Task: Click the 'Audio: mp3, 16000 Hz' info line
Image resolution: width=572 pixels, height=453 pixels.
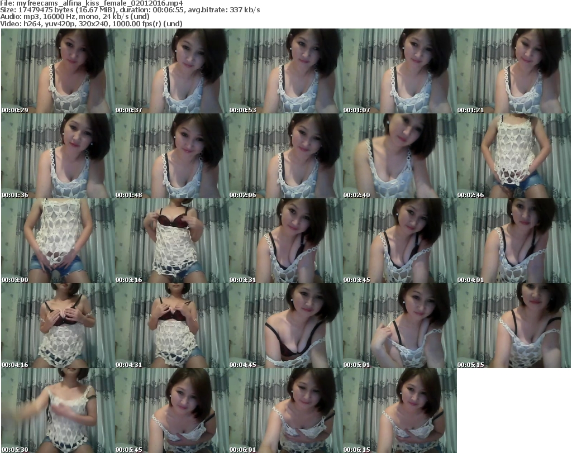Action: 75,17
